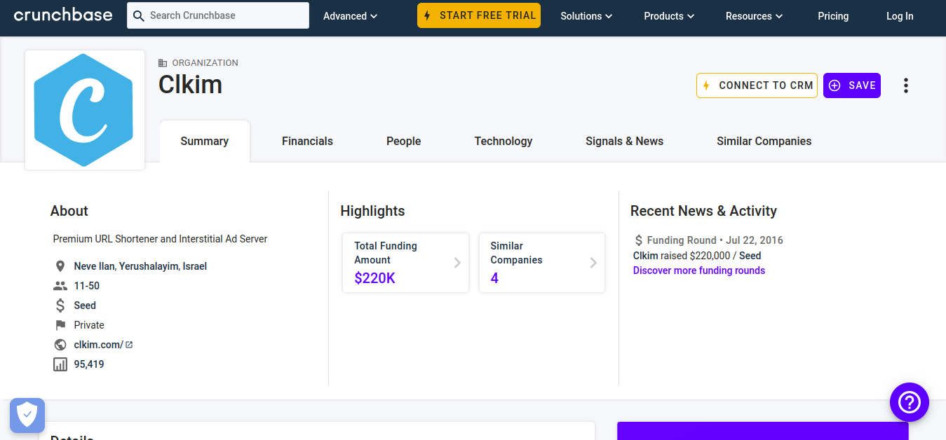Image resolution: width=946 pixels, height=440 pixels.
Task: Open the Total Funding Amount card
Action: tap(405, 263)
